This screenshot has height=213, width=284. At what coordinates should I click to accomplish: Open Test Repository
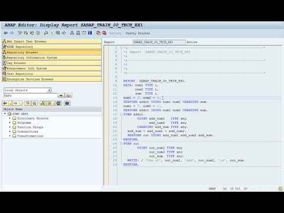click(52, 74)
